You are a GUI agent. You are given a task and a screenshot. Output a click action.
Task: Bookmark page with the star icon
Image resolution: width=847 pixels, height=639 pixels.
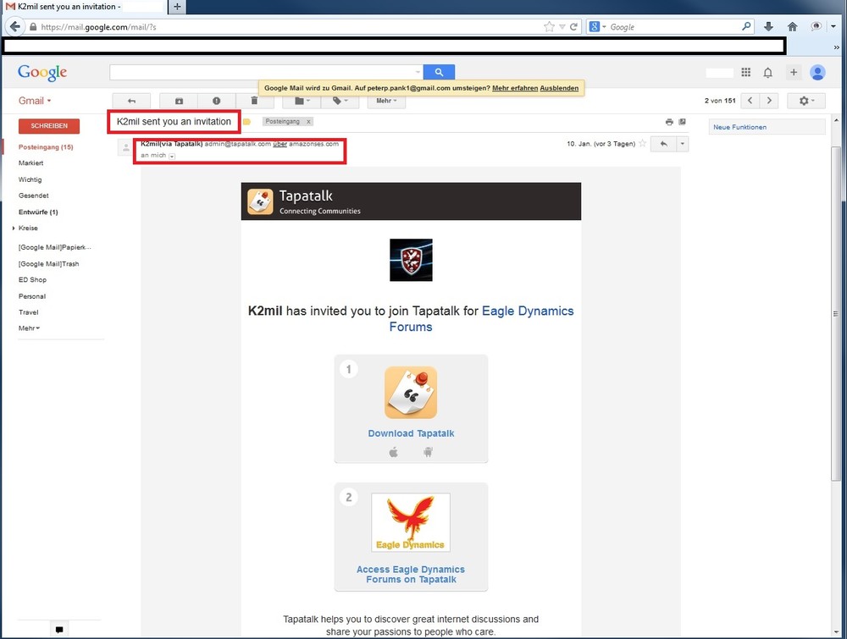(549, 26)
